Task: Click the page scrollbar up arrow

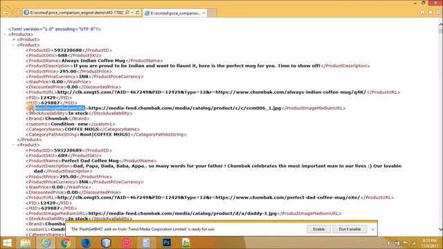Action: tap(440, 25)
